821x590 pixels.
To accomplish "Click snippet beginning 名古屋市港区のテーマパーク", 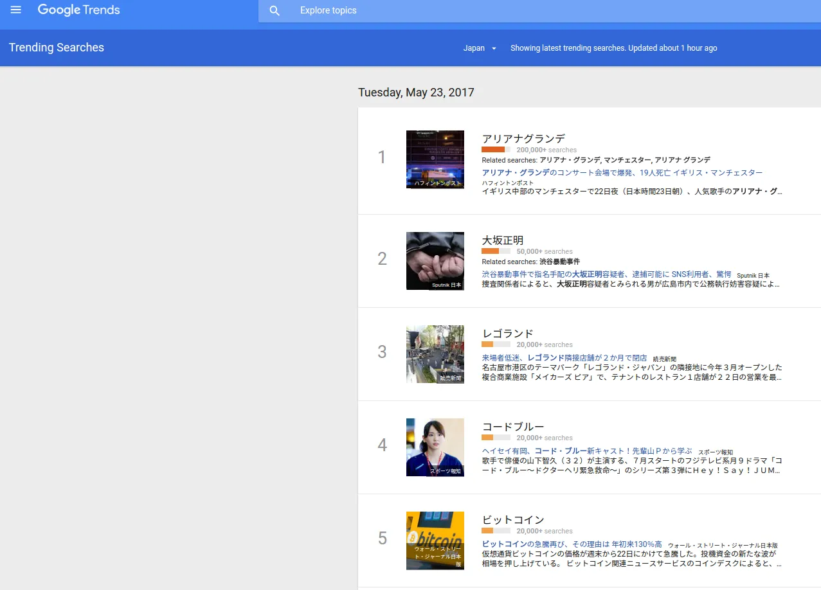I will [632, 372].
